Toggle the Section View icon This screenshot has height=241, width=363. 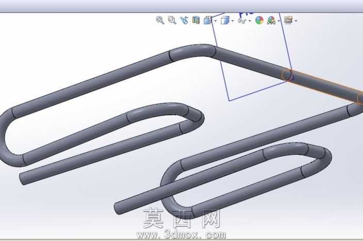tap(196, 20)
